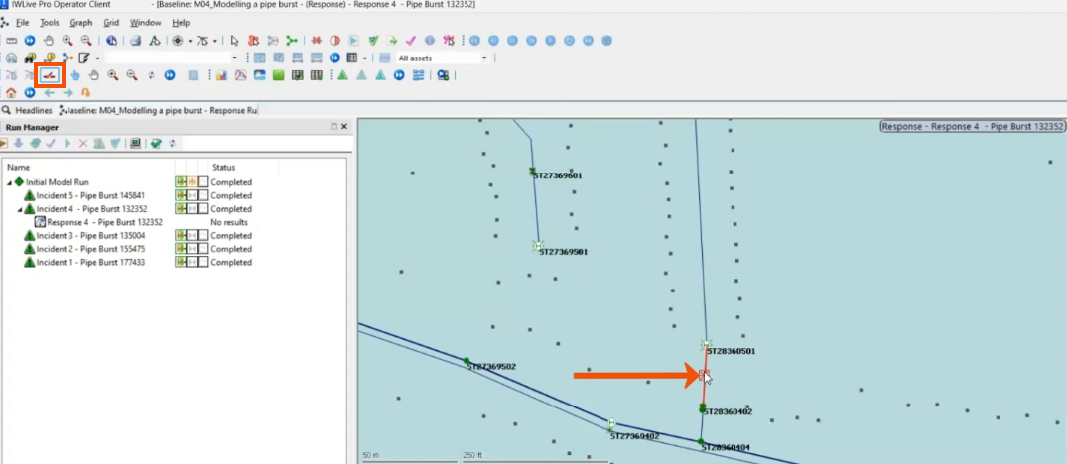Click the binoculars with clock icon

30,58
